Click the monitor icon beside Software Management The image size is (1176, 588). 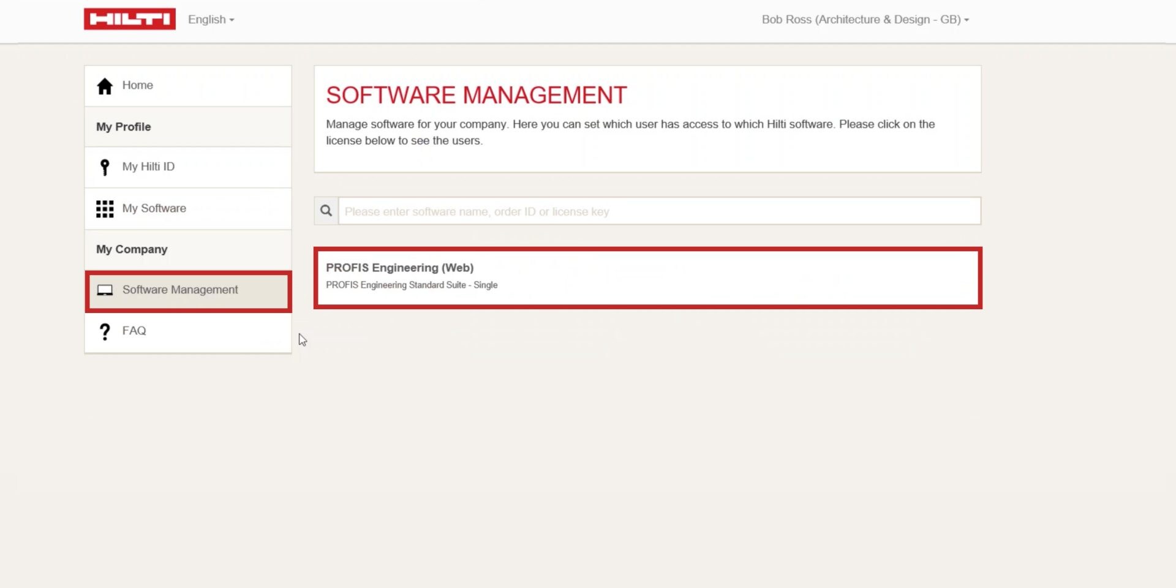(x=105, y=290)
